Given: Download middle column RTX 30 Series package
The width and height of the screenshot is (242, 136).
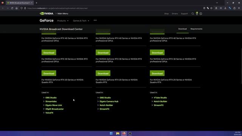Looking at the screenshot, I should [103, 53].
